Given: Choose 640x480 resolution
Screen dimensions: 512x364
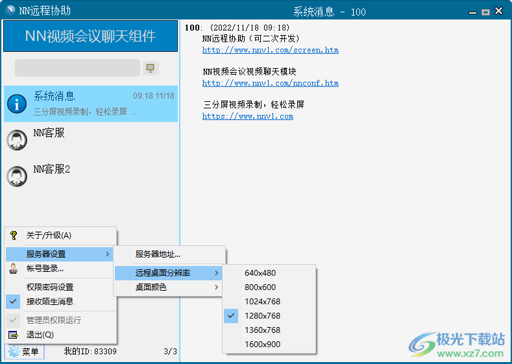Looking at the screenshot, I should [x=269, y=273].
